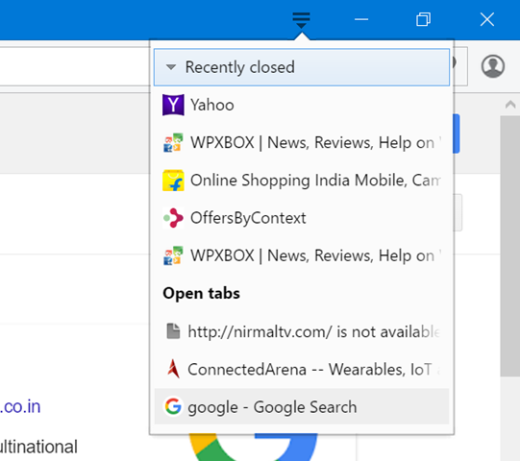Click the blank page icon for nirmaltv.com

click(x=173, y=331)
